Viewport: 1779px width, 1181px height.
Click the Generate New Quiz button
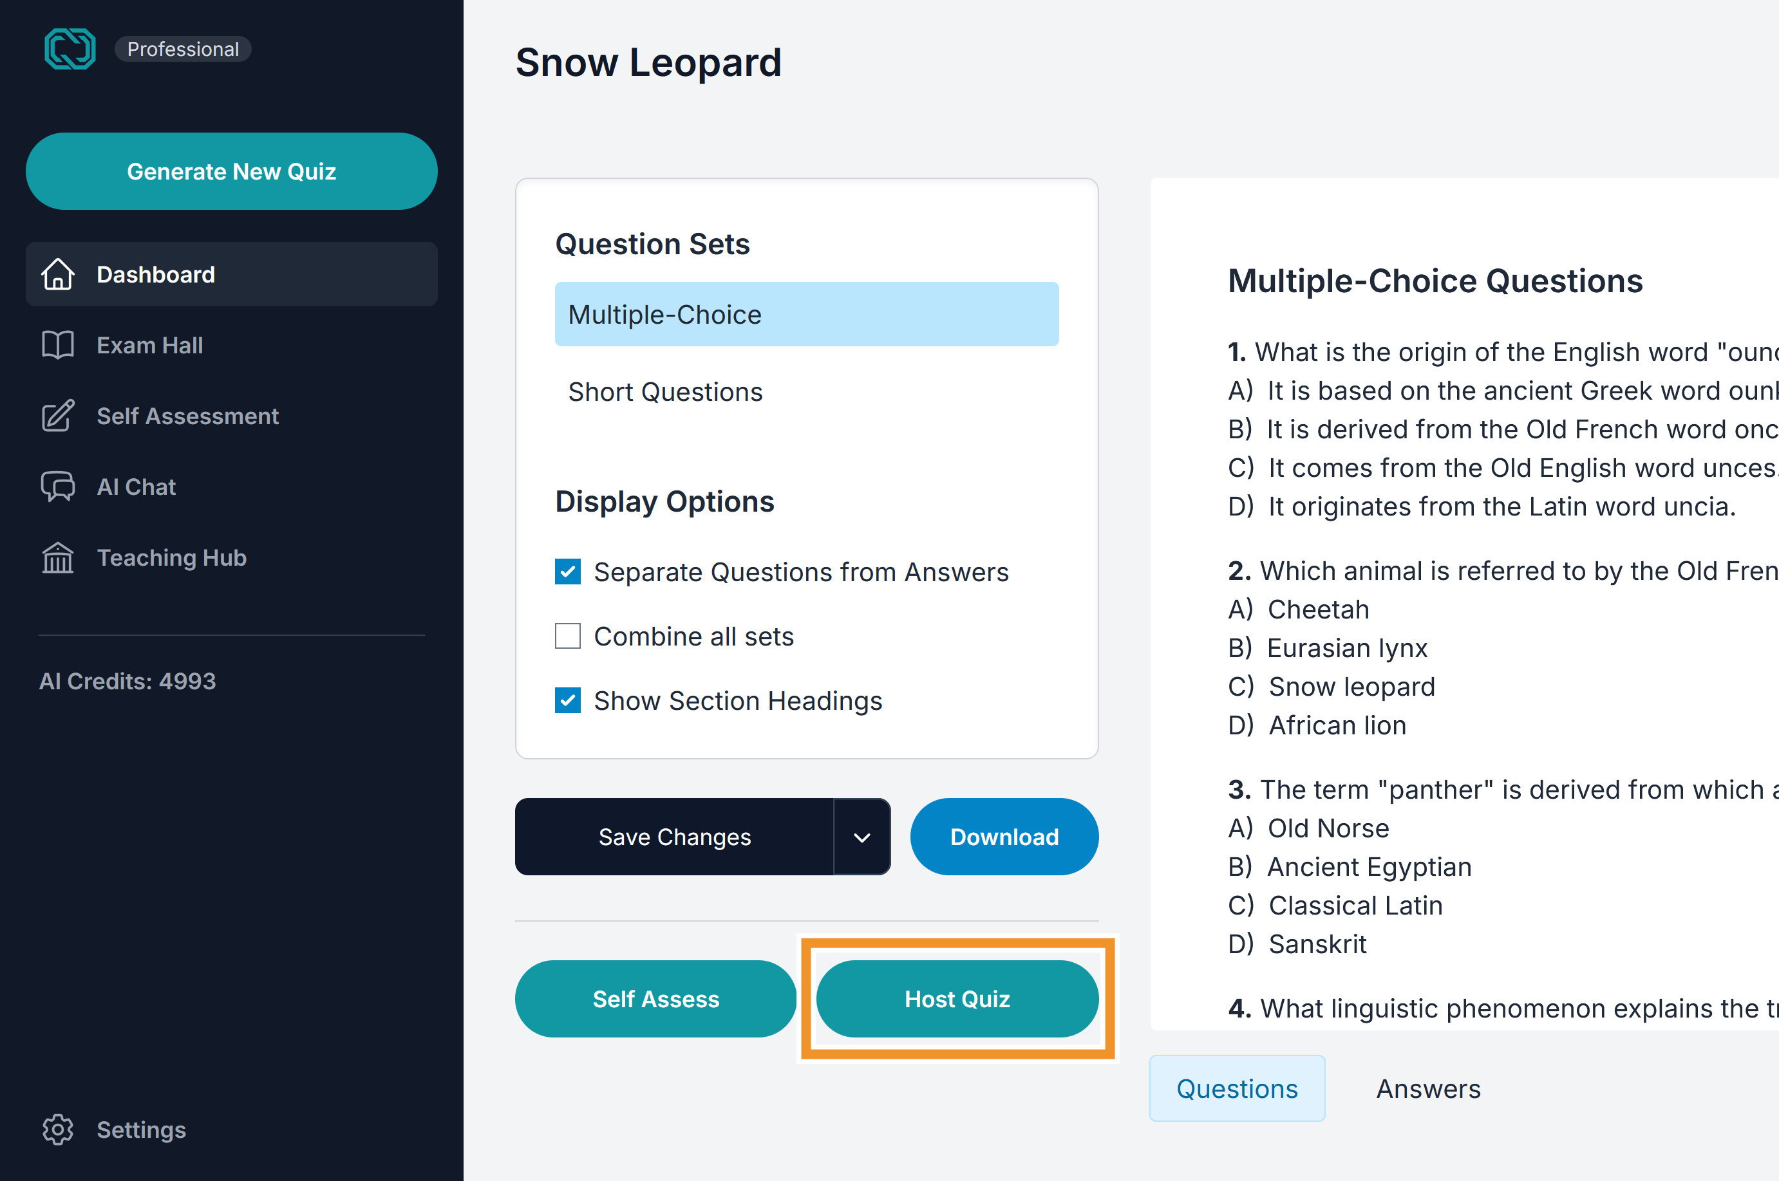pos(232,172)
